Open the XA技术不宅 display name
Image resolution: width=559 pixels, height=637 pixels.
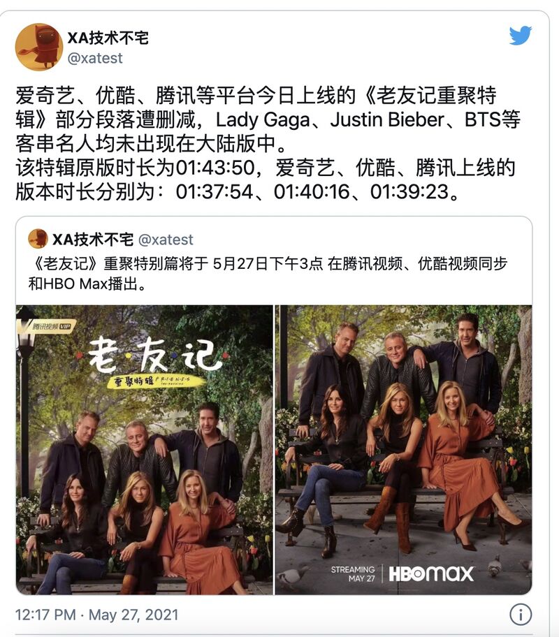[108, 38]
